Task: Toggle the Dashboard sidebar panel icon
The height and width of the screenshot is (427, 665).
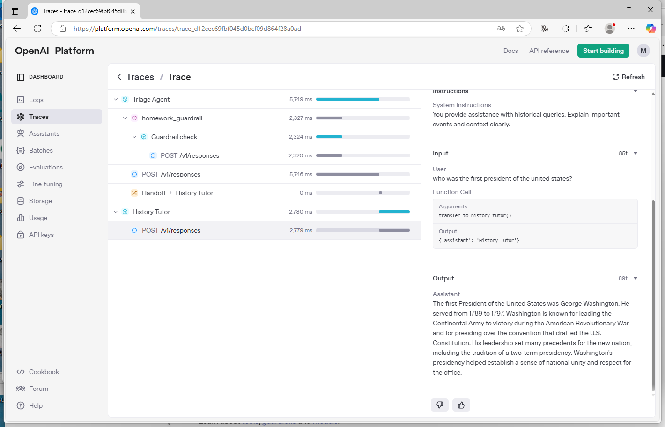Action: (x=21, y=77)
